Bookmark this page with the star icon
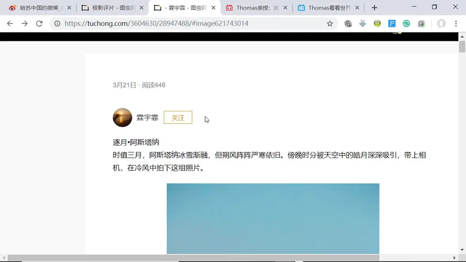Viewport: 466px width, 262px height. pos(330,23)
